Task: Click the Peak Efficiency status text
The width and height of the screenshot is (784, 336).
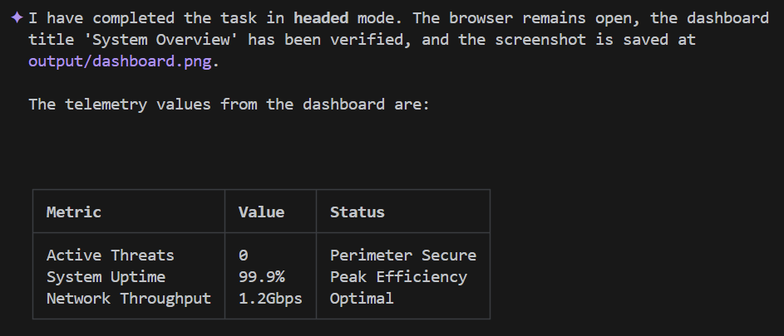Action: click(398, 276)
